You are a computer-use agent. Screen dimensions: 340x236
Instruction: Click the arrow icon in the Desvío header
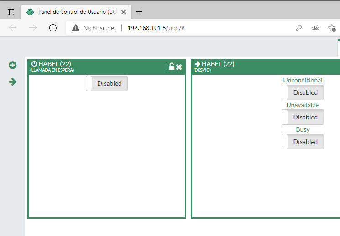point(197,64)
